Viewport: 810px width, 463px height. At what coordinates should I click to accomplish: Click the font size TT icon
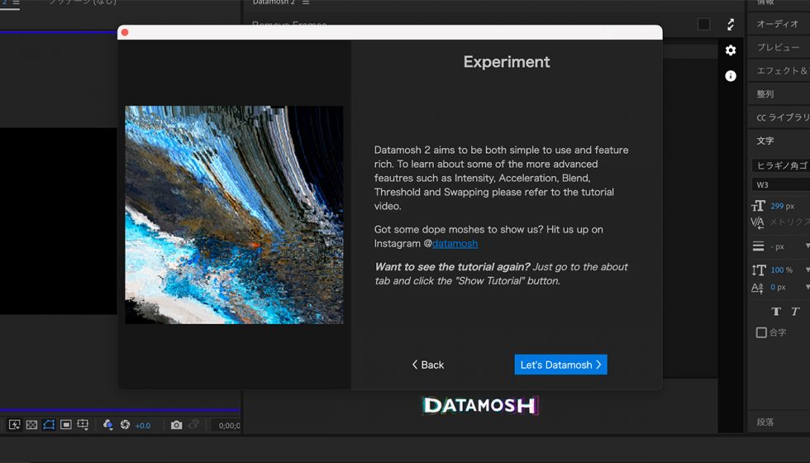pos(758,206)
